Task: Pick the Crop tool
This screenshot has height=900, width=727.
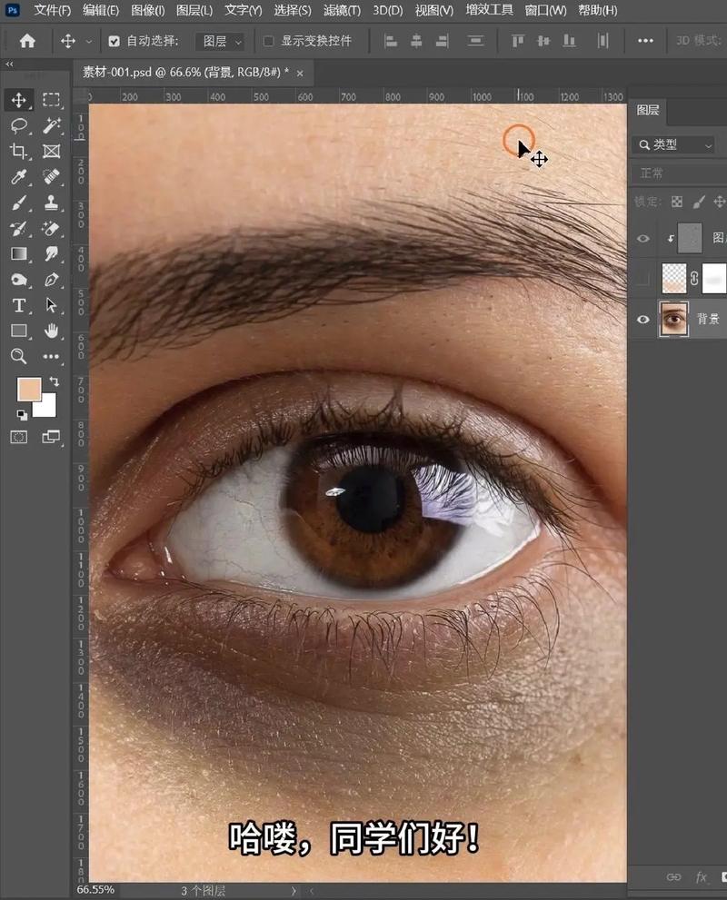Action: 18,151
